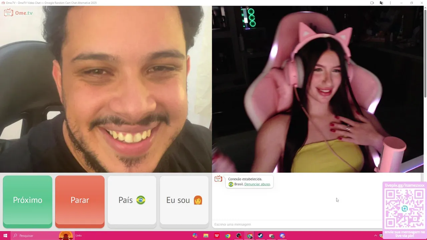The height and width of the screenshot is (240, 427).
Task: Click the Links toolbar label on taskbar
Action: click(x=78, y=236)
